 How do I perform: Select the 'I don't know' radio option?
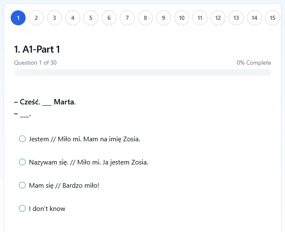coord(22,208)
